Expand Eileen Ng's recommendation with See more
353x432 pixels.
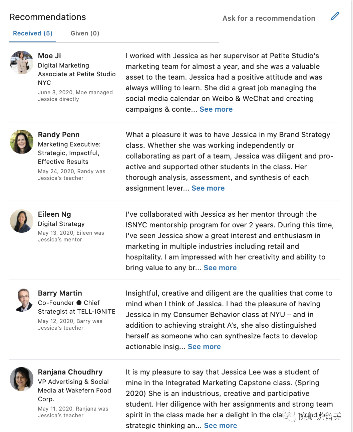(220, 268)
